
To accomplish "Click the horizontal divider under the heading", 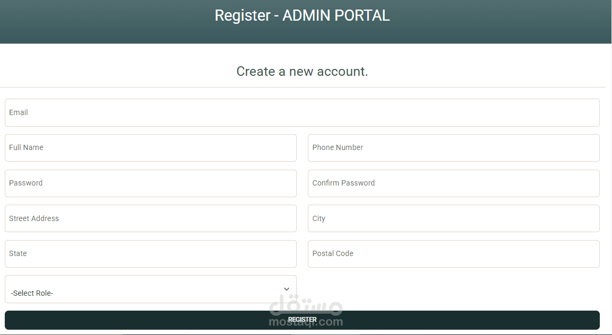I will point(303,87).
